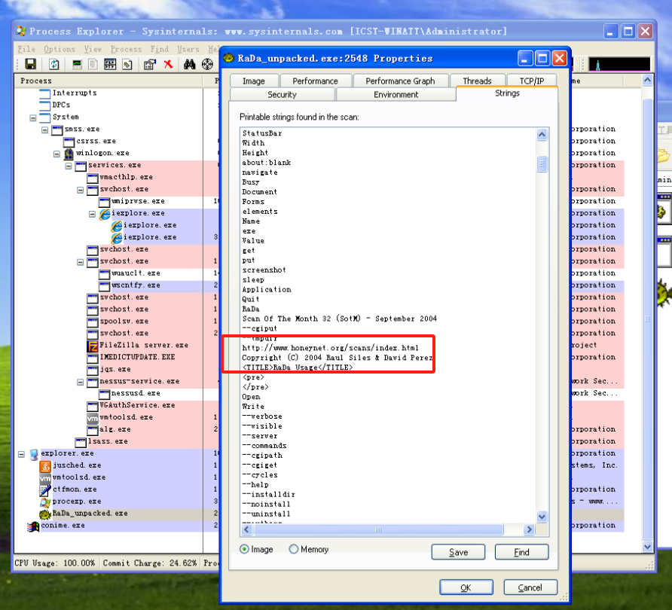Click the RaDa_unpacked.exe bug icon in tree

click(x=45, y=514)
